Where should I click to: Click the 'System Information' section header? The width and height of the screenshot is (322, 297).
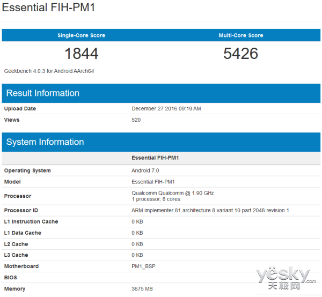161,142
